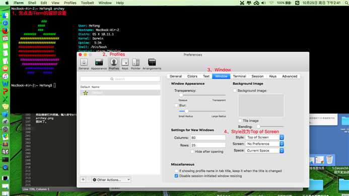This screenshot has height=196, width=349.
Task: Switch to the Advanced tab
Action: tap(290, 76)
